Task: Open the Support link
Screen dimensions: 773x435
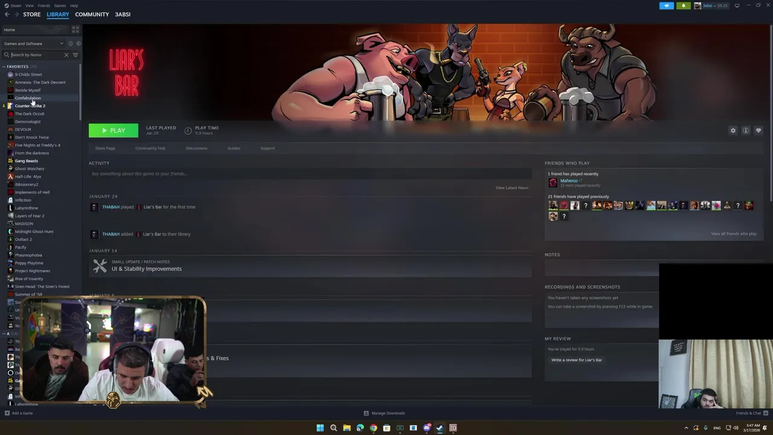Action: [268, 148]
